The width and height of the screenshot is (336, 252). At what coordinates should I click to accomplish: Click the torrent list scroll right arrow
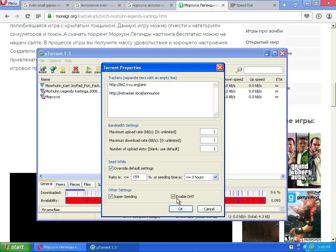click(x=283, y=176)
